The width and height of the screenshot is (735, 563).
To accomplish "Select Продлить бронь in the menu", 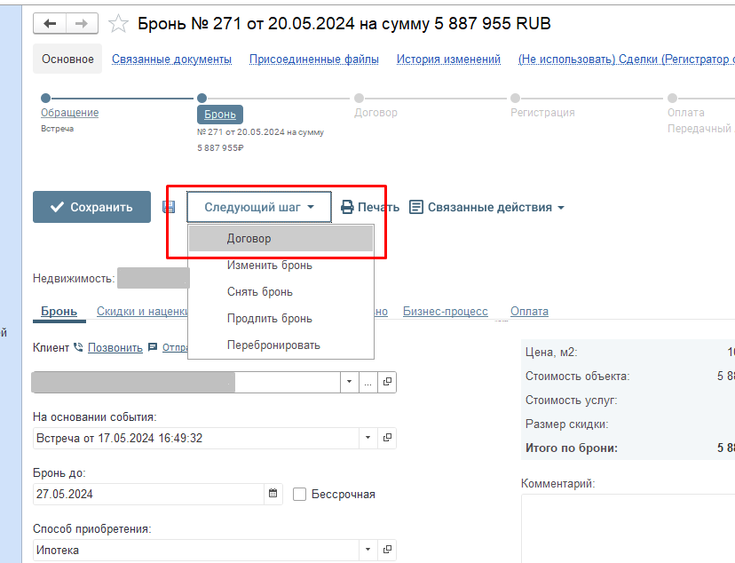I will click(269, 318).
